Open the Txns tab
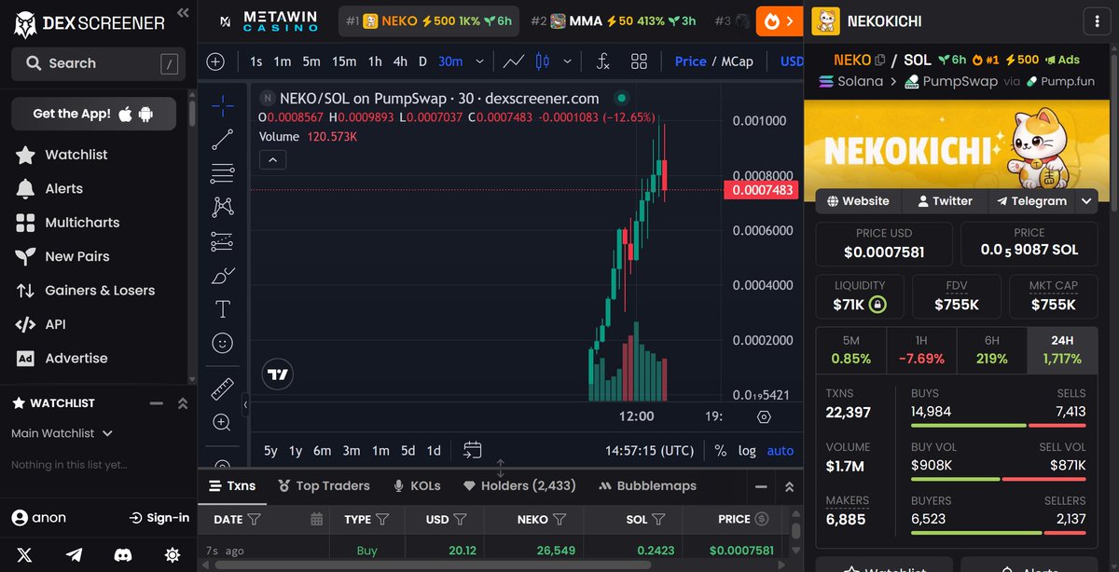 pyautogui.click(x=231, y=485)
